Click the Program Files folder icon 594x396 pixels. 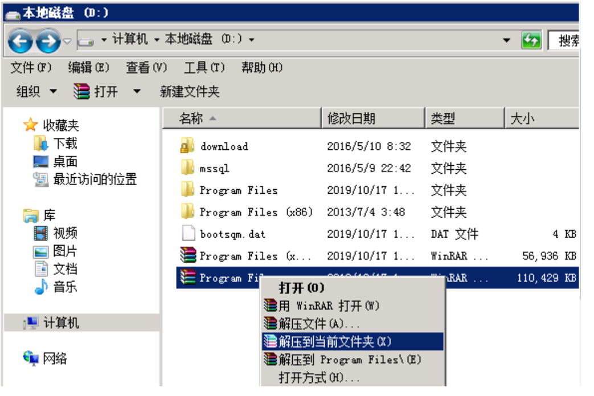click(187, 190)
